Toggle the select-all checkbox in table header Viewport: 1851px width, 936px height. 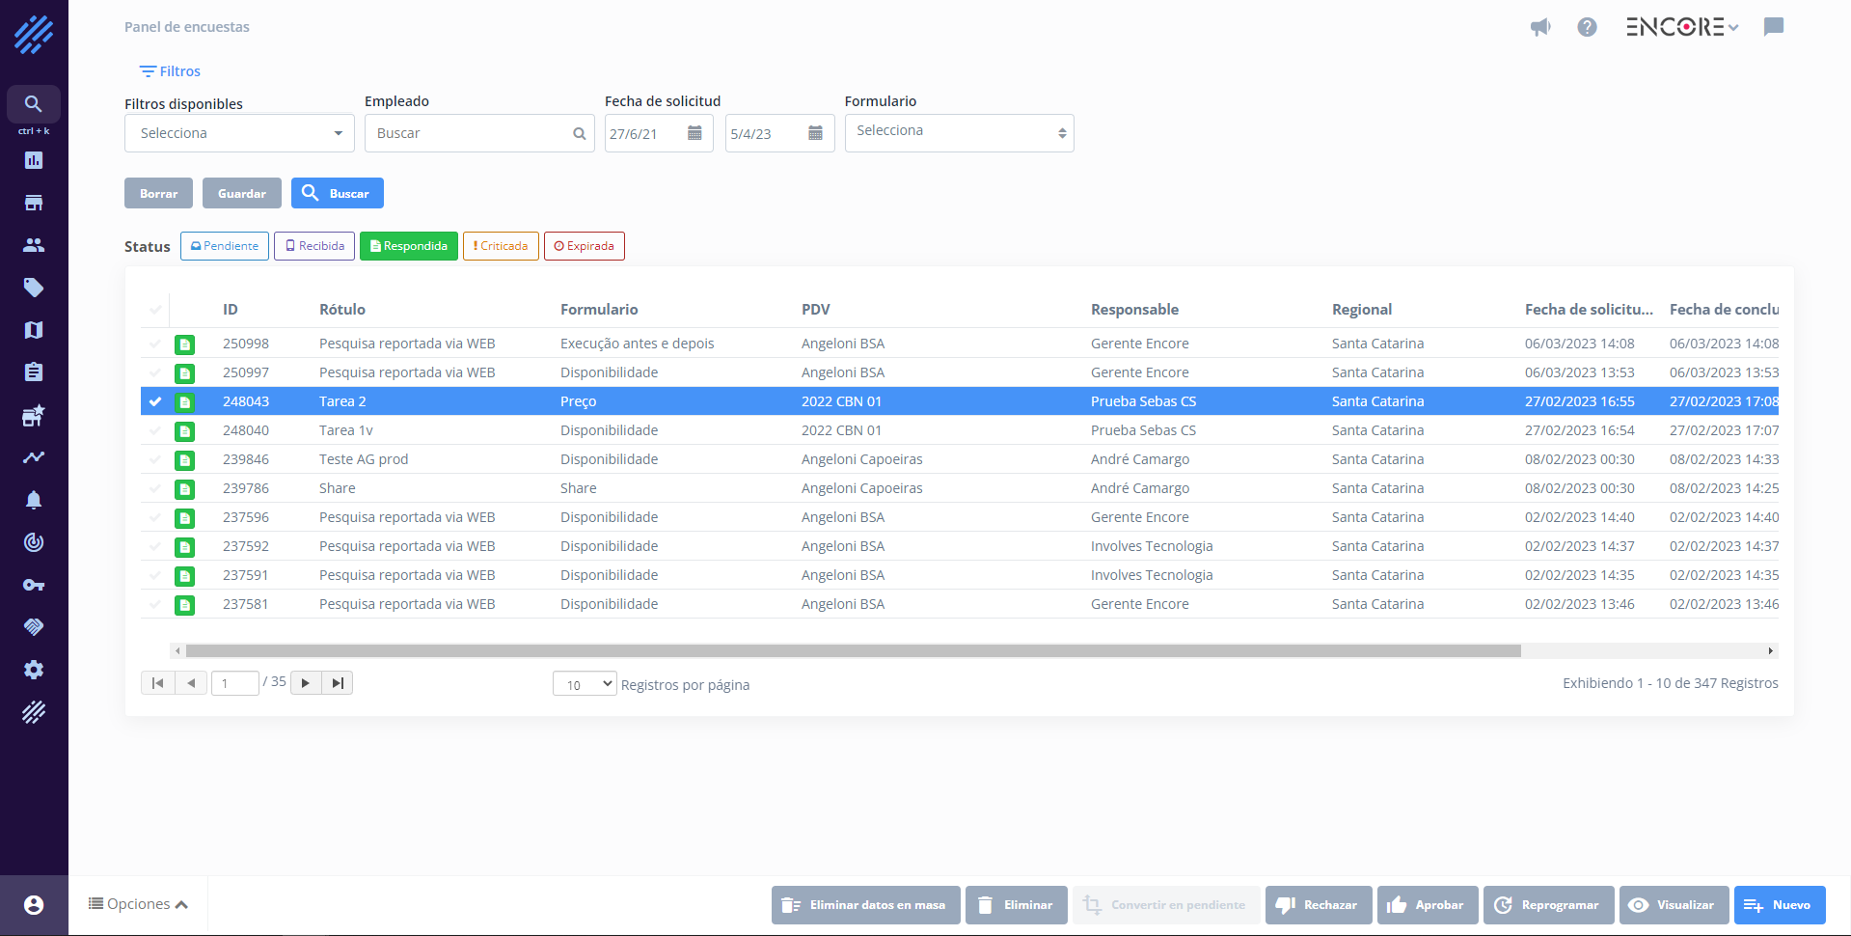(155, 310)
